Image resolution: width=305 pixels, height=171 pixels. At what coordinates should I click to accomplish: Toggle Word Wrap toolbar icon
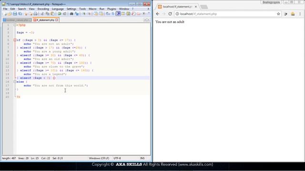pyautogui.click(x=108, y=14)
